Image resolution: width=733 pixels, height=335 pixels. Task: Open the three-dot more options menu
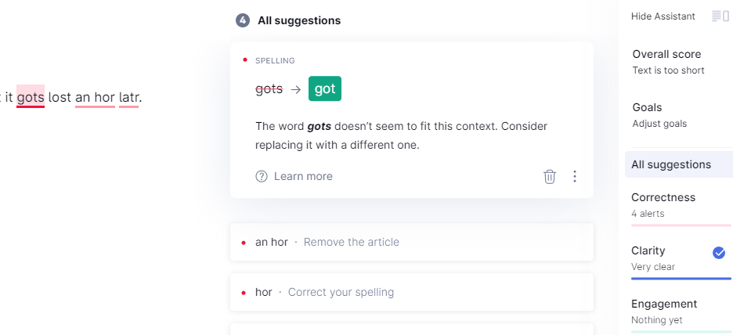coord(575,177)
